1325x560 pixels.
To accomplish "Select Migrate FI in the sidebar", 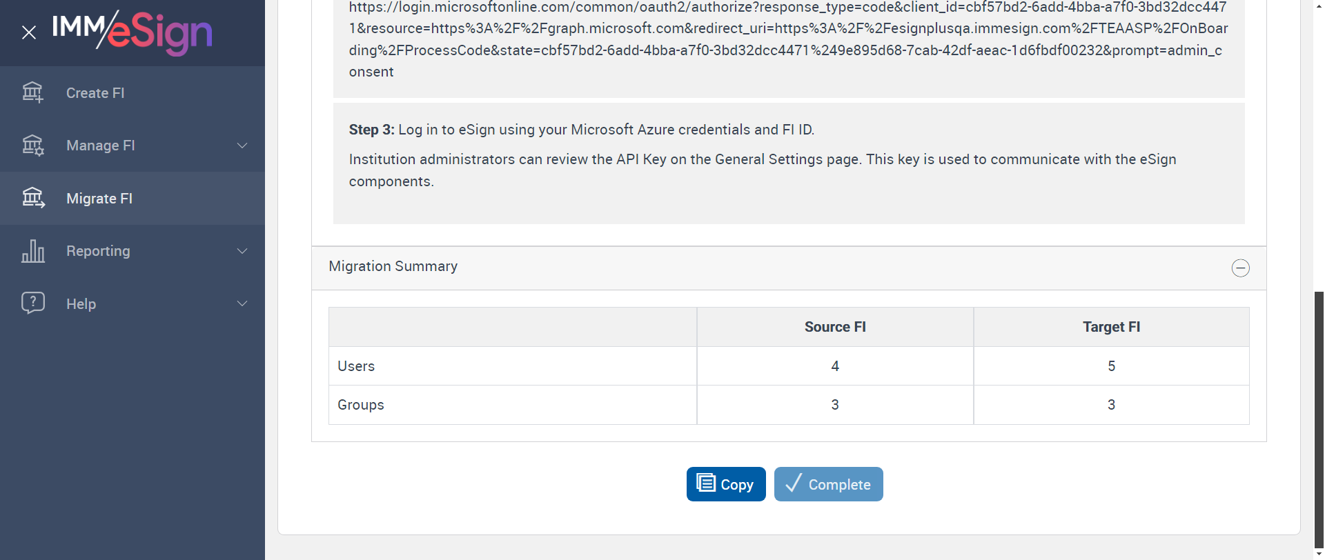I will point(99,199).
